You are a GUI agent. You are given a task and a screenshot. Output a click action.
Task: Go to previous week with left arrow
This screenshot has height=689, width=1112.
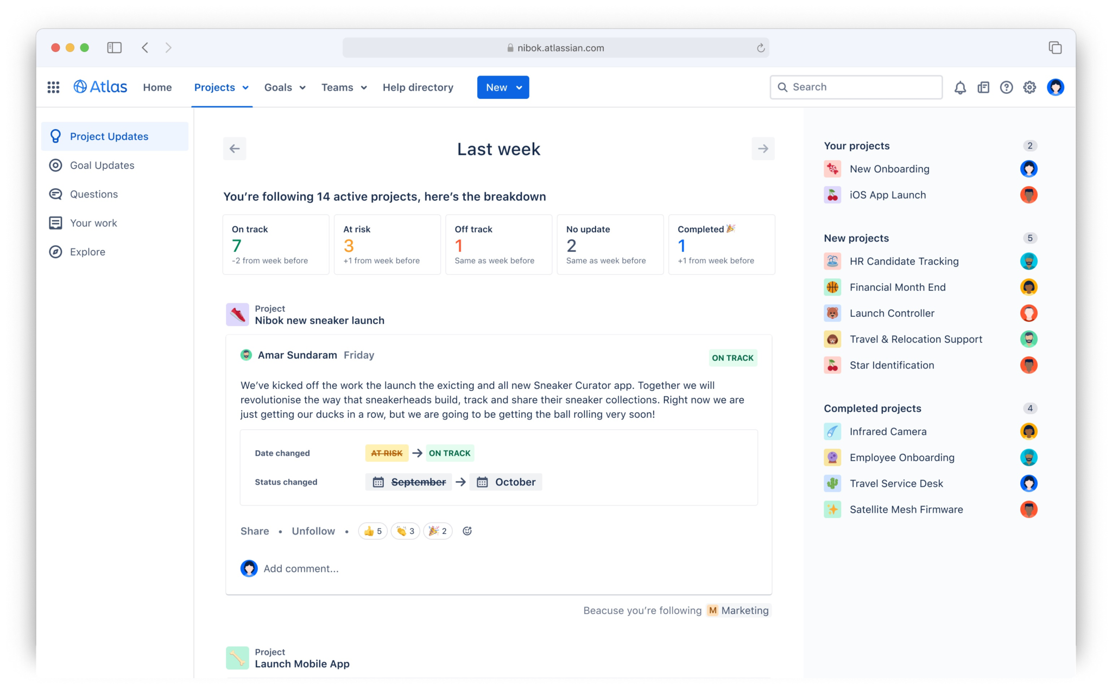pyautogui.click(x=235, y=149)
